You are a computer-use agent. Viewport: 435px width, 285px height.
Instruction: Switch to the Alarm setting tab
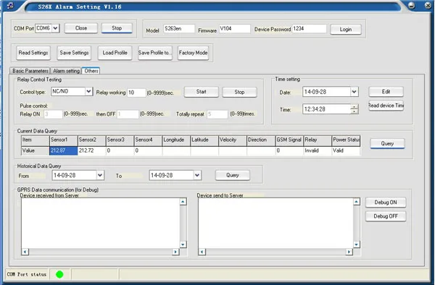[66, 71]
